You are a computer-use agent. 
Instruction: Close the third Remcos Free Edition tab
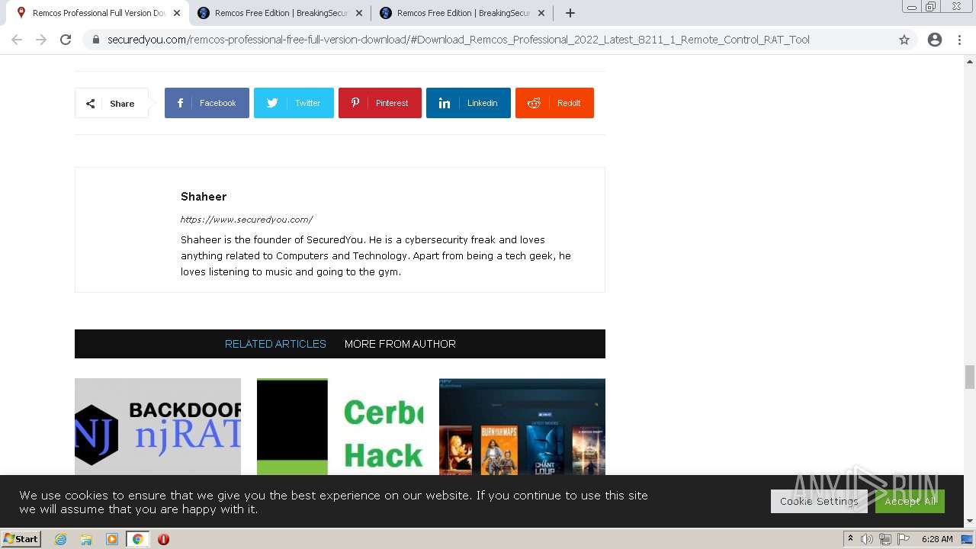[541, 13]
